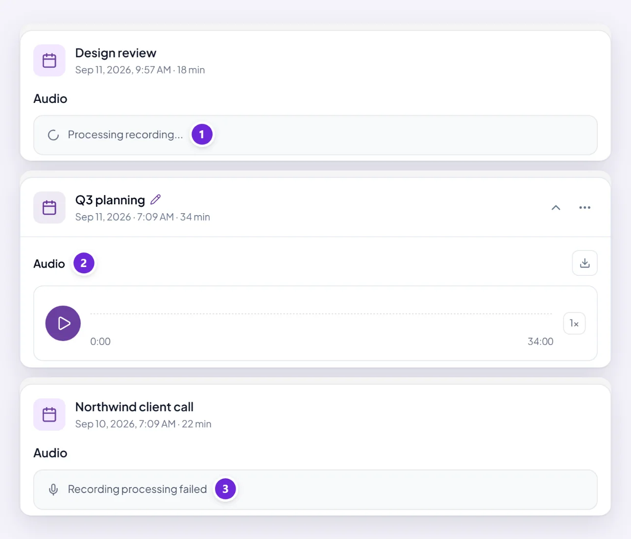Select the Q3 planning meeting title
The height and width of the screenshot is (539, 631).
click(110, 200)
